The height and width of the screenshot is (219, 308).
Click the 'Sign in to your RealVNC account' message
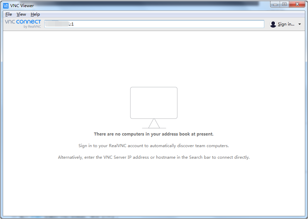pos(154,146)
